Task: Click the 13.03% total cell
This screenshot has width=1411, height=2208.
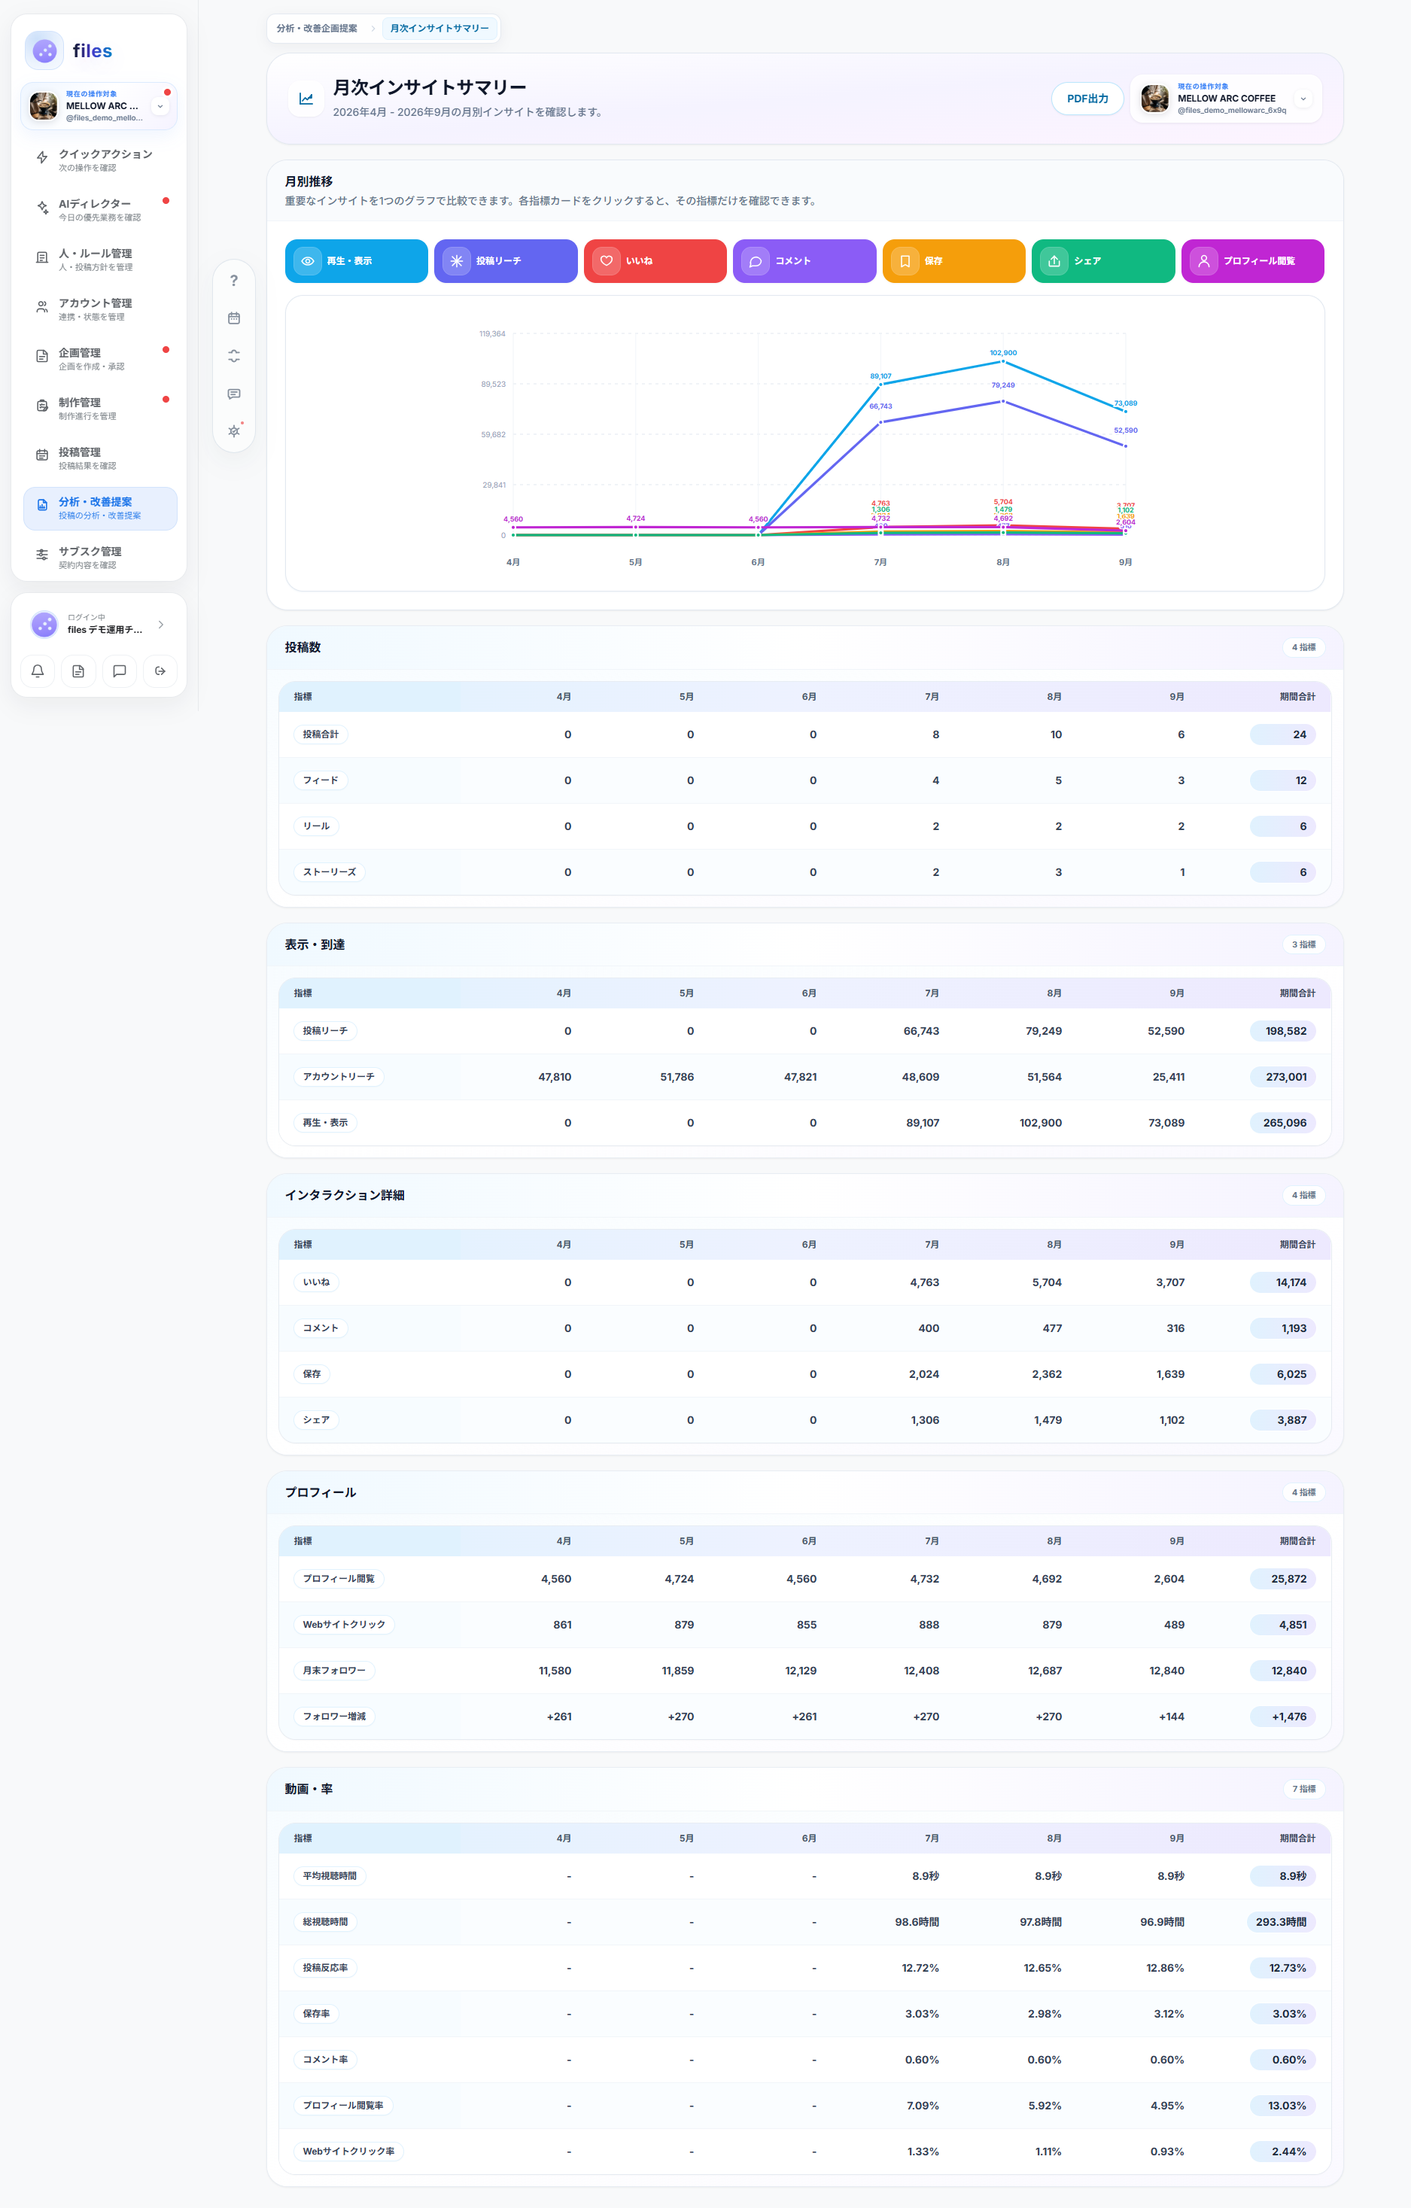Action: pyautogui.click(x=1282, y=2106)
